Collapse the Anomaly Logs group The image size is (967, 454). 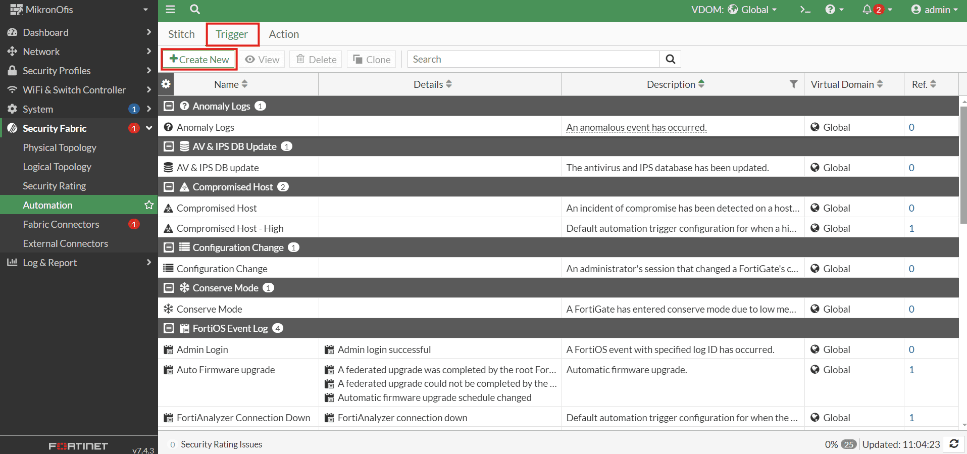[x=169, y=106]
